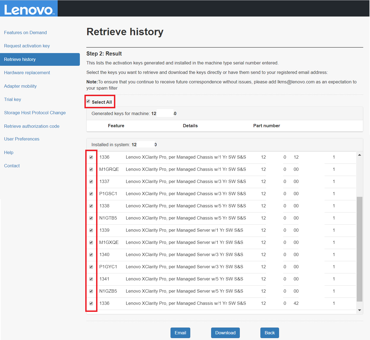Click scrollbar down arrow in key list
This screenshot has width=370, height=340.
(x=359, y=310)
